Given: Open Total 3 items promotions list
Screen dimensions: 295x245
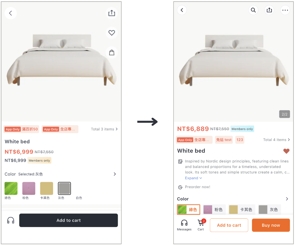Looking at the screenshot, I should coord(104,129).
